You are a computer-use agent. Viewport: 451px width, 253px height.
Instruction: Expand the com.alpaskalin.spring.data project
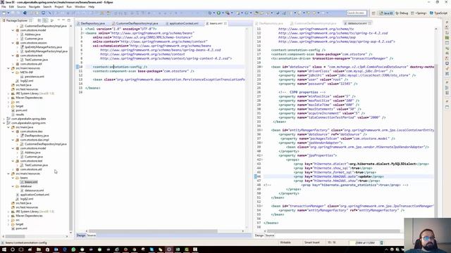point(4,119)
